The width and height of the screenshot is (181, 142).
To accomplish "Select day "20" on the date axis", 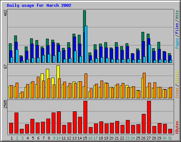I will point(111,138).
